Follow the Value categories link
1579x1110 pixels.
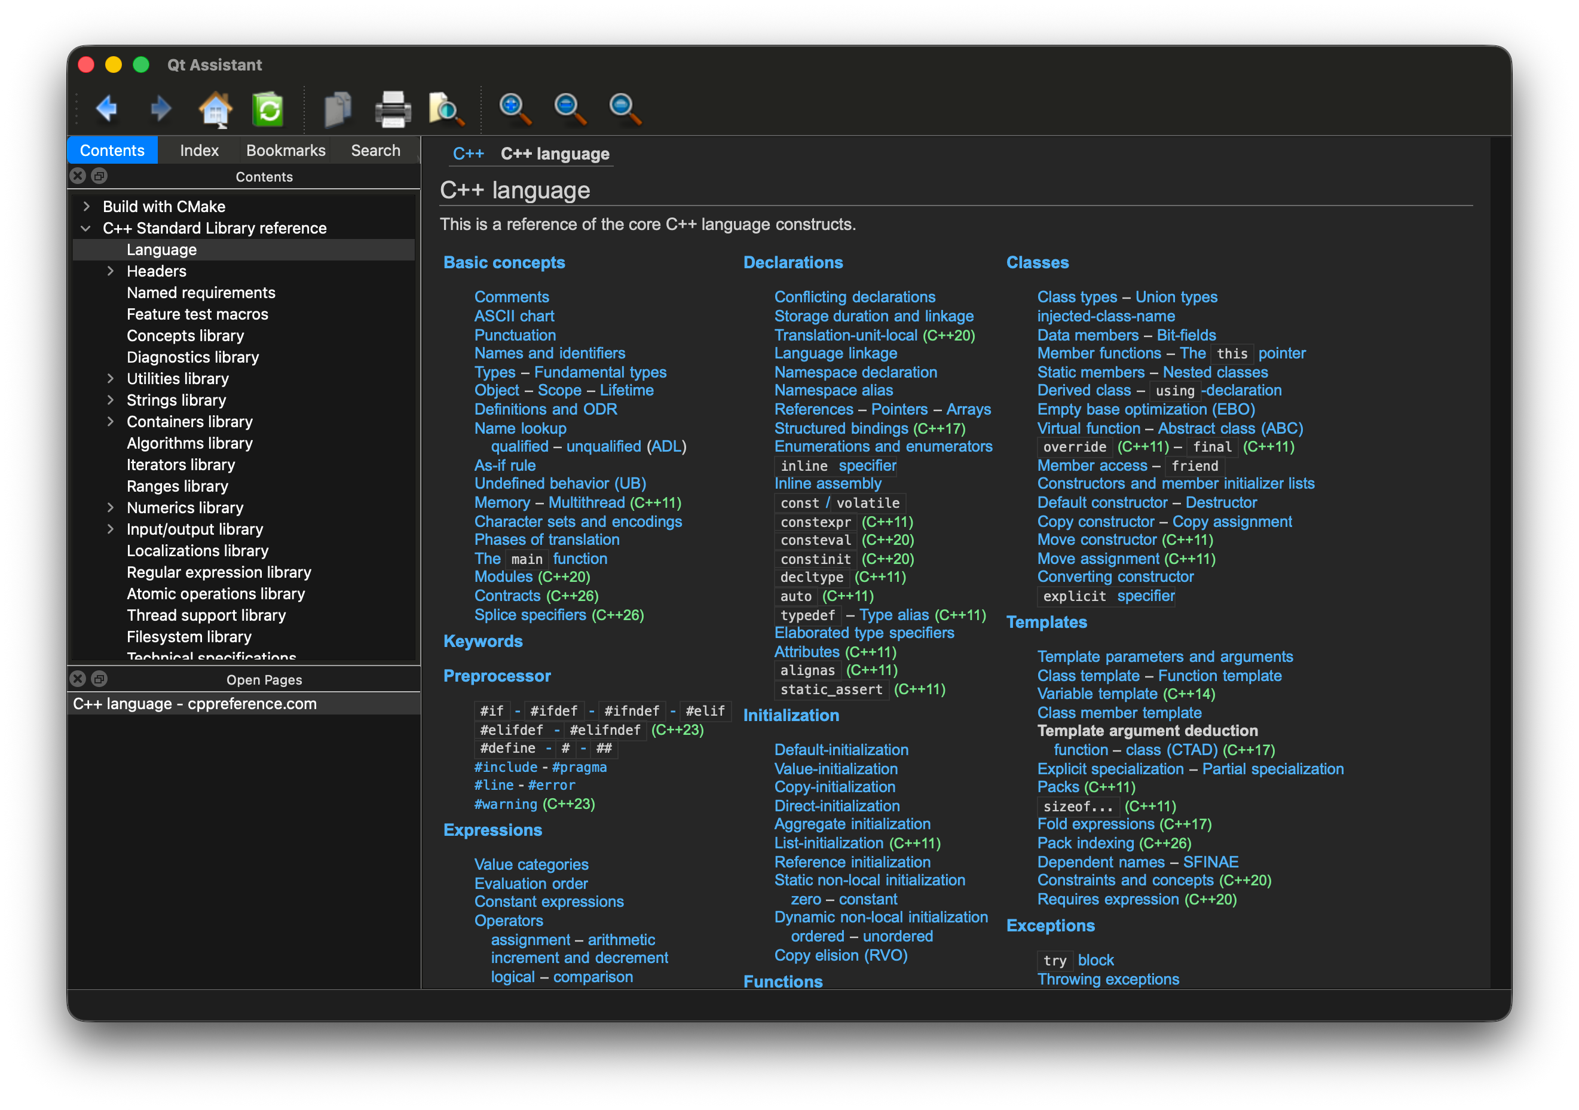tap(531, 864)
